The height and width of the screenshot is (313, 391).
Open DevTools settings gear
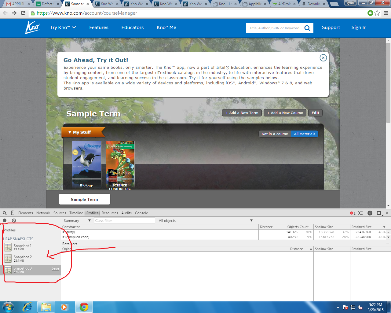(x=370, y=213)
